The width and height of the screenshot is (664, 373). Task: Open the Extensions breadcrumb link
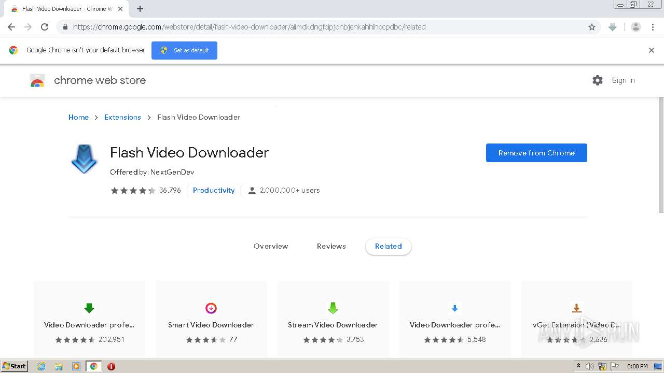(122, 117)
